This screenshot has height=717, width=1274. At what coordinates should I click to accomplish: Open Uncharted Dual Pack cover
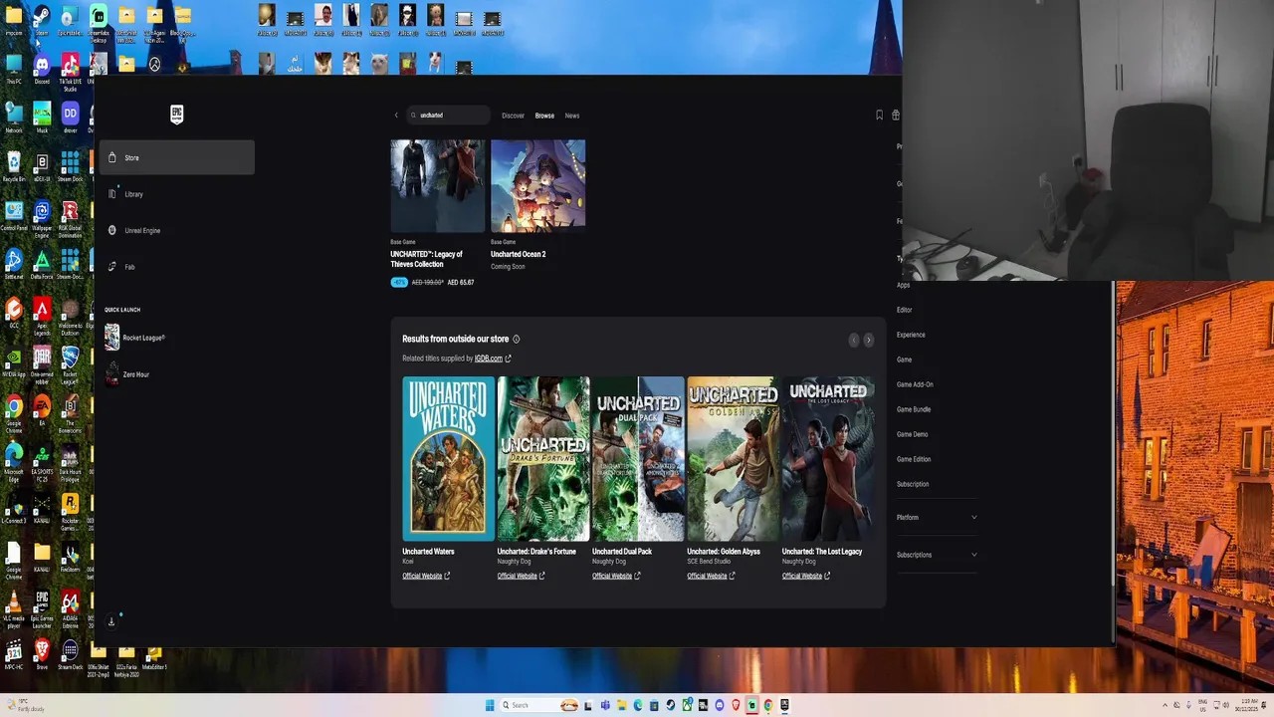pyautogui.click(x=638, y=459)
